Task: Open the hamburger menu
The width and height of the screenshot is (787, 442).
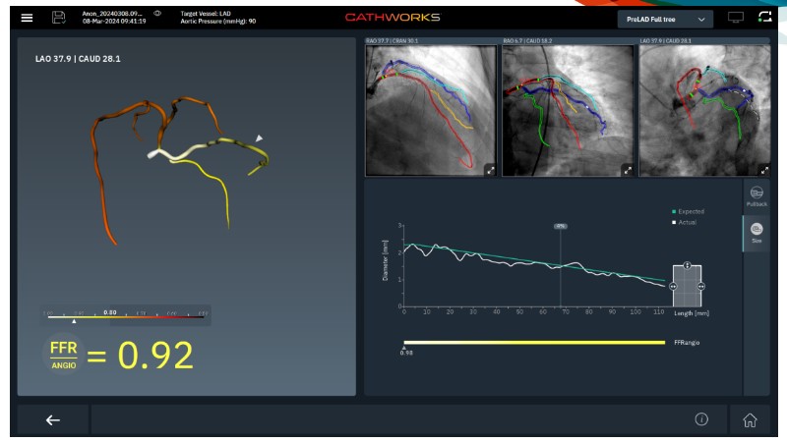Action: (x=27, y=19)
